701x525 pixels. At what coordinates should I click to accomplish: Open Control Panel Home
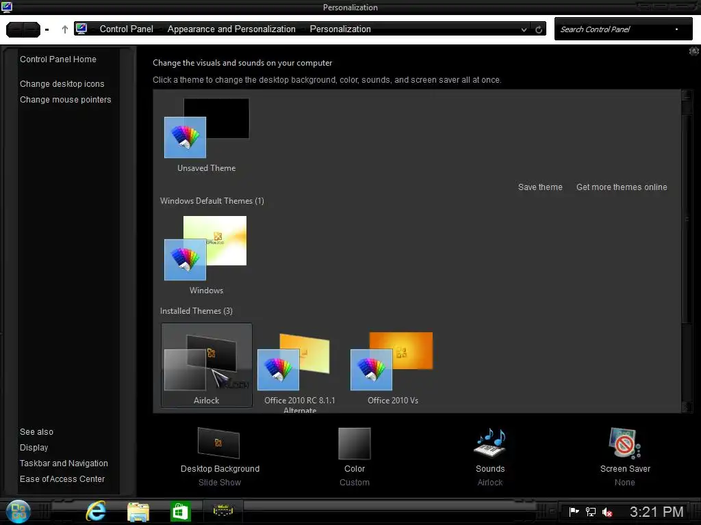point(58,59)
